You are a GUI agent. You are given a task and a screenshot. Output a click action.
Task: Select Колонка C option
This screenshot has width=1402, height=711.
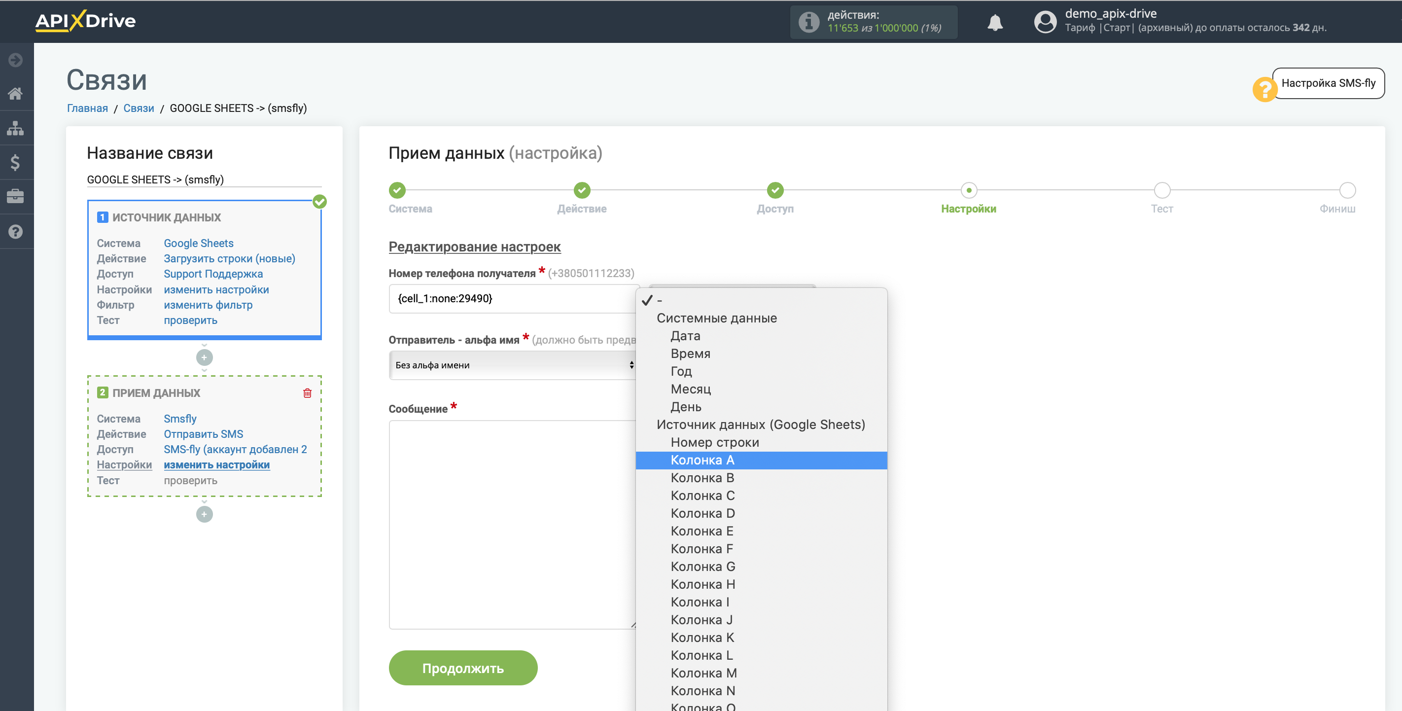762,496
